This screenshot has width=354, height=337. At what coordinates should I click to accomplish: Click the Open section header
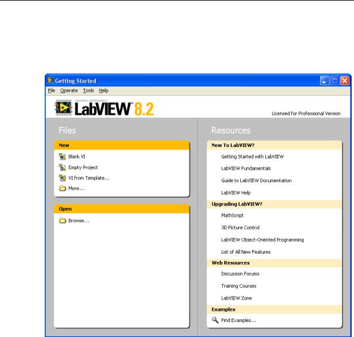[122, 209]
